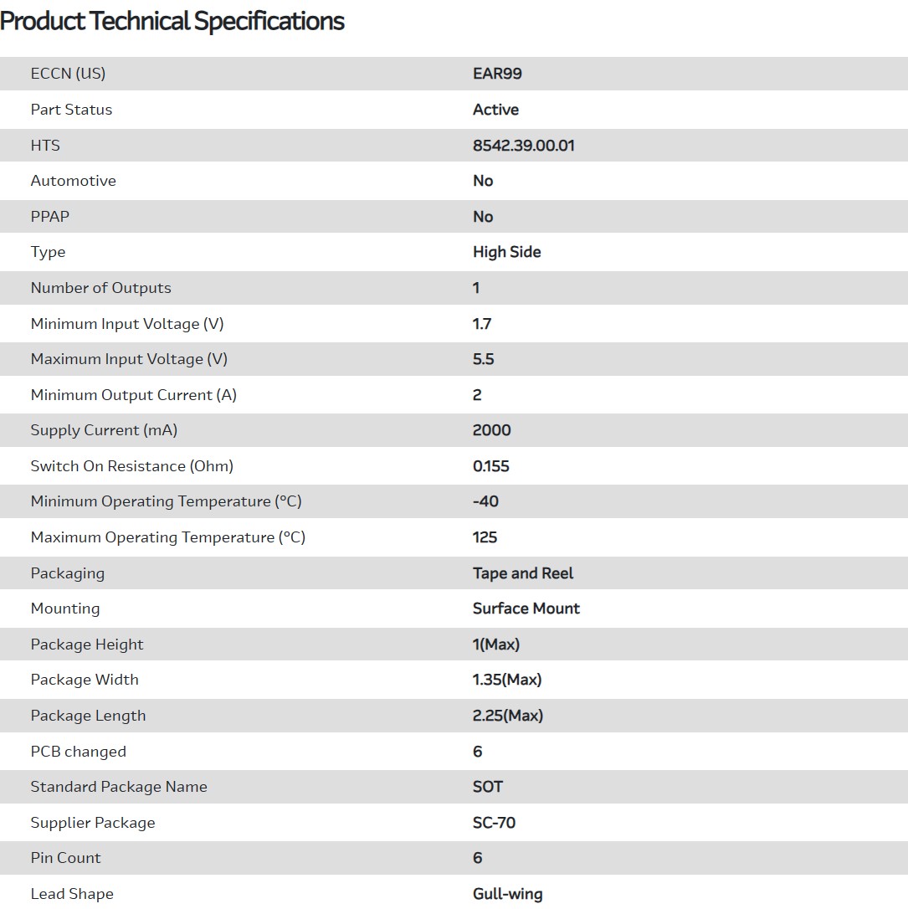Click the ECCN (US) row label
Screen dimensions: 908x909
coord(68,74)
